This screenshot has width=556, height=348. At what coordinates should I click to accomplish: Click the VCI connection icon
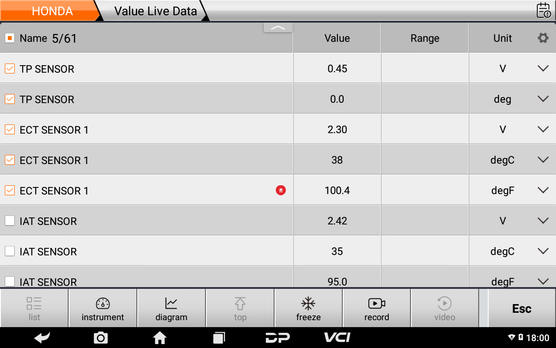[x=337, y=338]
